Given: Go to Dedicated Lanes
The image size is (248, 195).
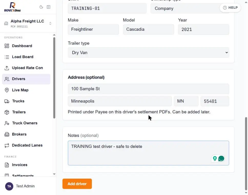Looking at the screenshot, I should (x=26, y=145).
